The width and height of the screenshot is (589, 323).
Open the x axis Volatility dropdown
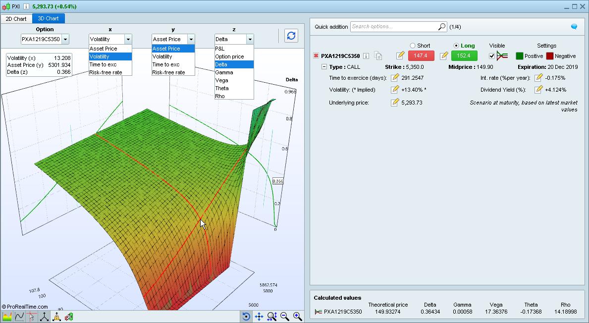pyautogui.click(x=128, y=39)
